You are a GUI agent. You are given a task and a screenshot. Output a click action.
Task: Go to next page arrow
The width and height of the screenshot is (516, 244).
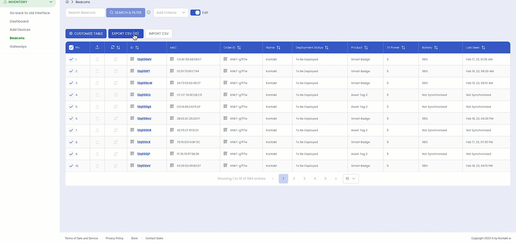(x=336, y=178)
